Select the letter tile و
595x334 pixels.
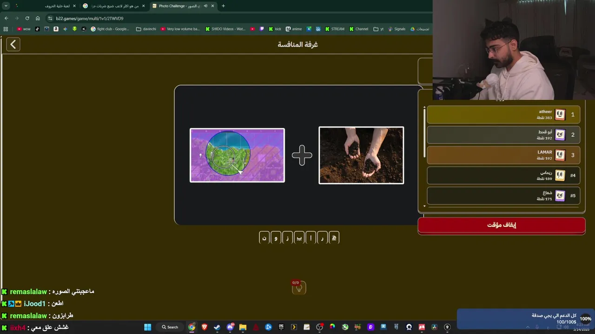(276, 238)
